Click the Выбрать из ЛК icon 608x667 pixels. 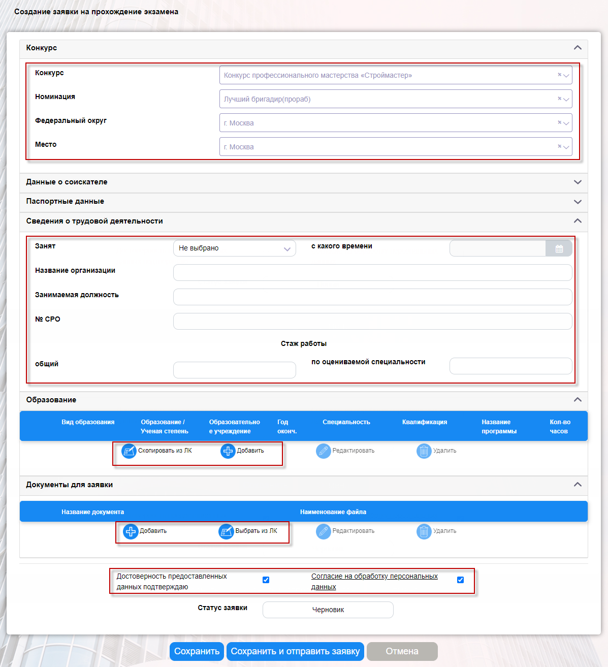226,531
